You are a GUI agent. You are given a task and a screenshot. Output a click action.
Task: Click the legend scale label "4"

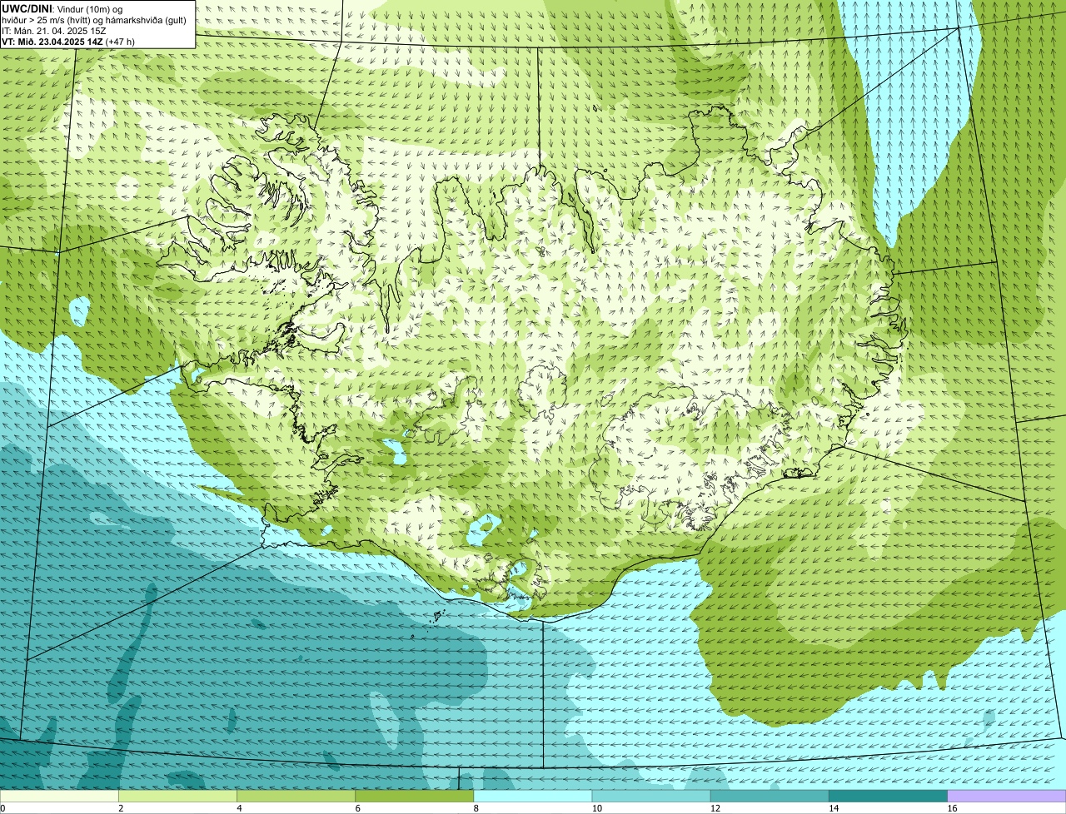click(239, 808)
